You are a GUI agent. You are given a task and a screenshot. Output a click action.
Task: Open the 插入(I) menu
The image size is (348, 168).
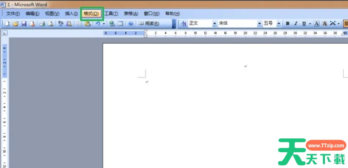(71, 14)
